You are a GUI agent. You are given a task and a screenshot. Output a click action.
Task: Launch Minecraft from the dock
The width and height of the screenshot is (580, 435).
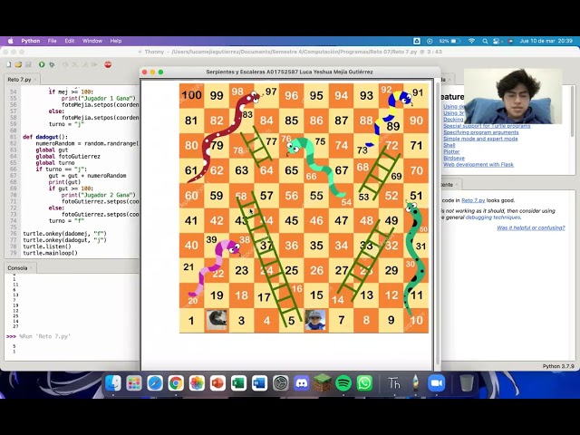(323, 382)
